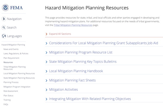Click Expand All Sections text
Screen dimensions: 163x106
(x=60, y=34)
